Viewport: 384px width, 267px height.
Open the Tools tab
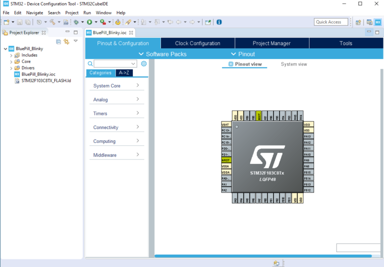tap(346, 43)
